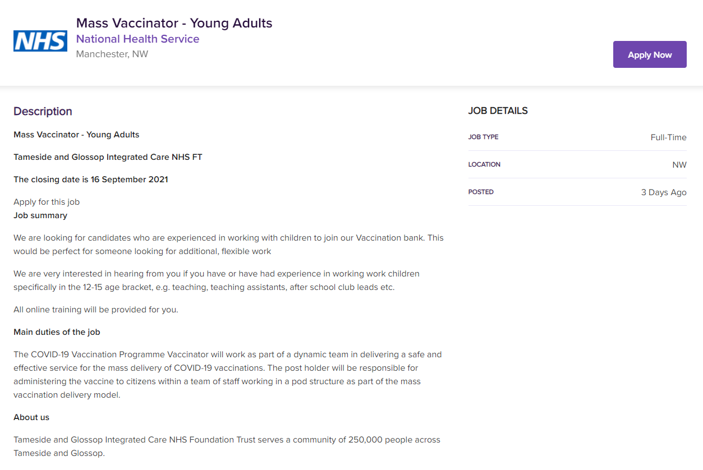703x470 pixels.
Task: Click the JOB DETAILS panel heading
Action: point(498,110)
